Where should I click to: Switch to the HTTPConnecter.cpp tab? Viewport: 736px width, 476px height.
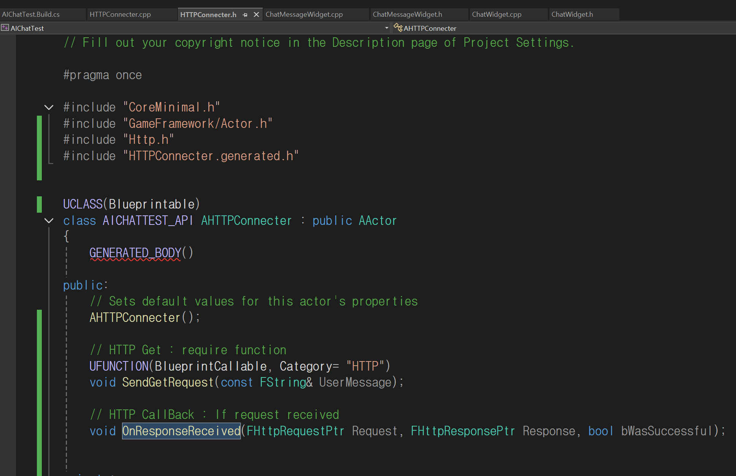tap(120, 14)
